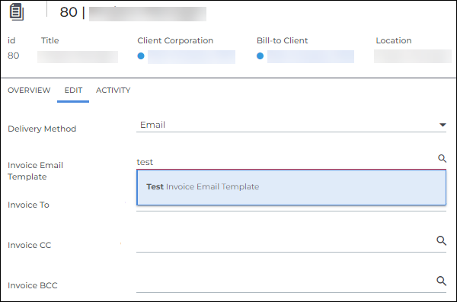Click the large 80 record number heading
The height and width of the screenshot is (302, 457).
pos(69,12)
